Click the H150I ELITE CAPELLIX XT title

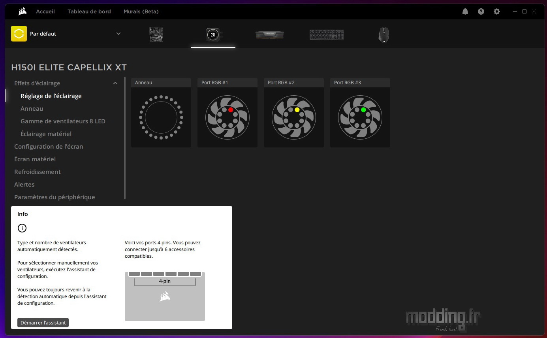pyautogui.click(x=69, y=68)
